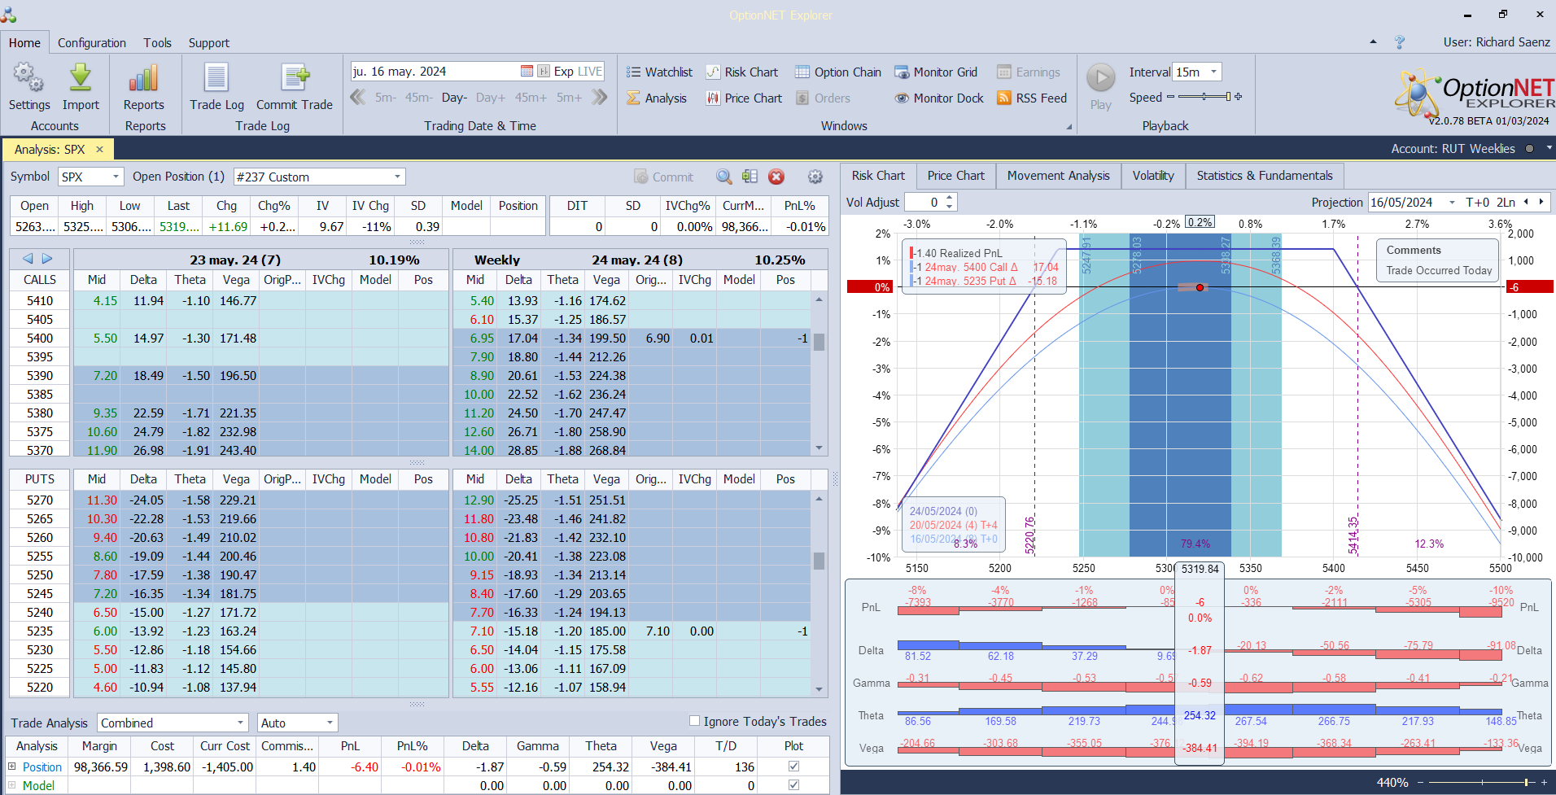Image resolution: width=1556 pixels, height=795 pixels.
Task: Open the Interval 15m dropdown
Action: point(1213,72)
